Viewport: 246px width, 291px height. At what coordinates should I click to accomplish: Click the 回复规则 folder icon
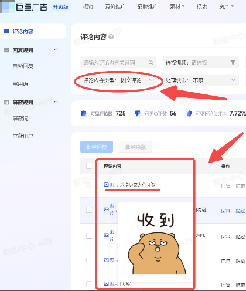(x=6, y=50)
